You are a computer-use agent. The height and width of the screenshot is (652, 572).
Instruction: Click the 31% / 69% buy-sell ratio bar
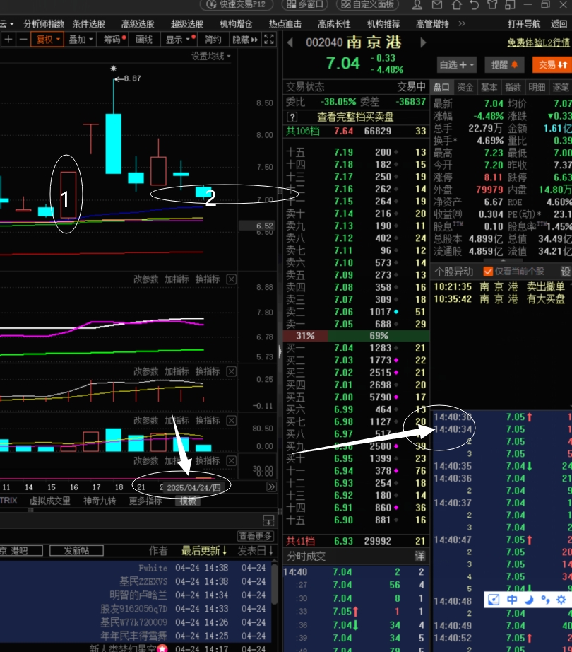point(356,336)
